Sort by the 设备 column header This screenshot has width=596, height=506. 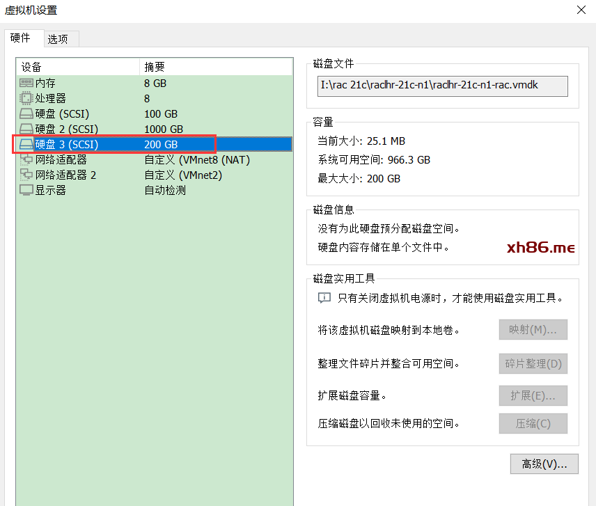[x=77, y=67]
